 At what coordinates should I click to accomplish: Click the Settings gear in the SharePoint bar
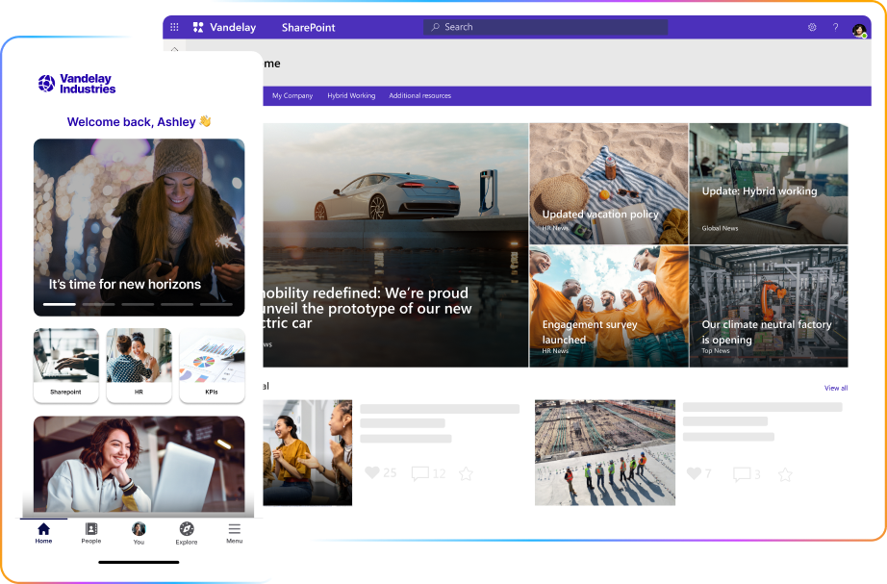812,27
